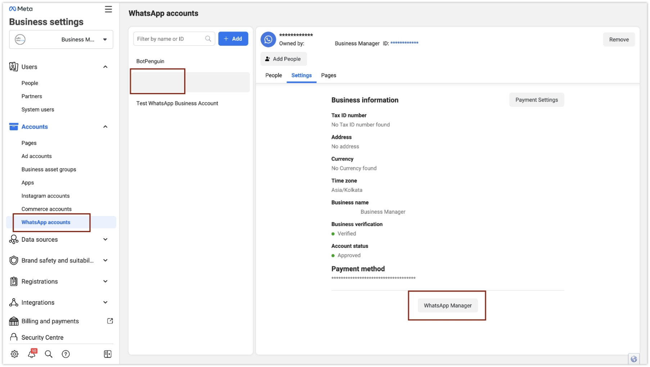This screenshot has height=367, width=650.
Task: Click the business avatar in account selector
Action: (x=20, y=40)
